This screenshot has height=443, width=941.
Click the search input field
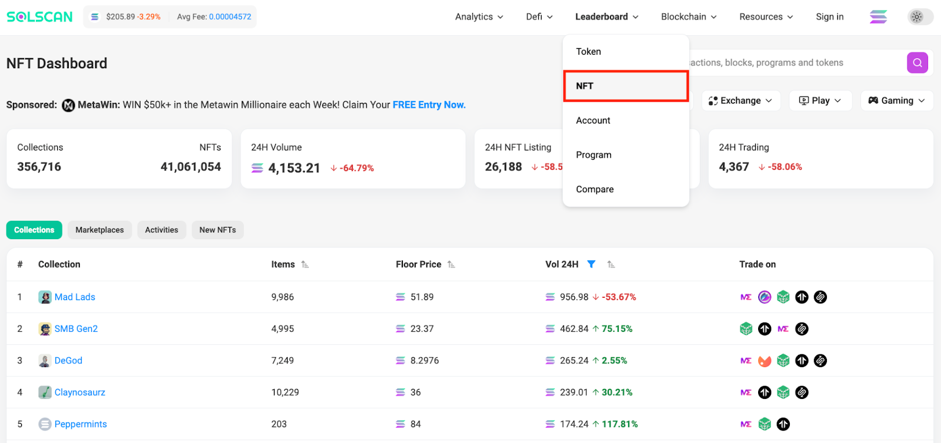(794, 63)
